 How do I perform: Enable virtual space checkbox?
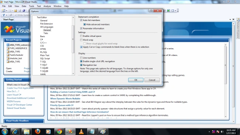coord(81,36)
